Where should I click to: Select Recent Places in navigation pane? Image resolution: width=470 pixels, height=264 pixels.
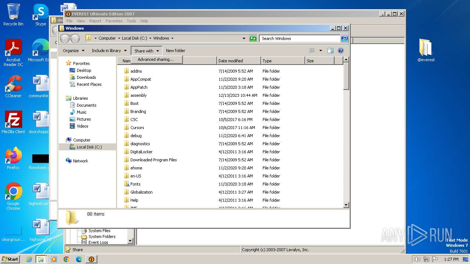[89, 84]
